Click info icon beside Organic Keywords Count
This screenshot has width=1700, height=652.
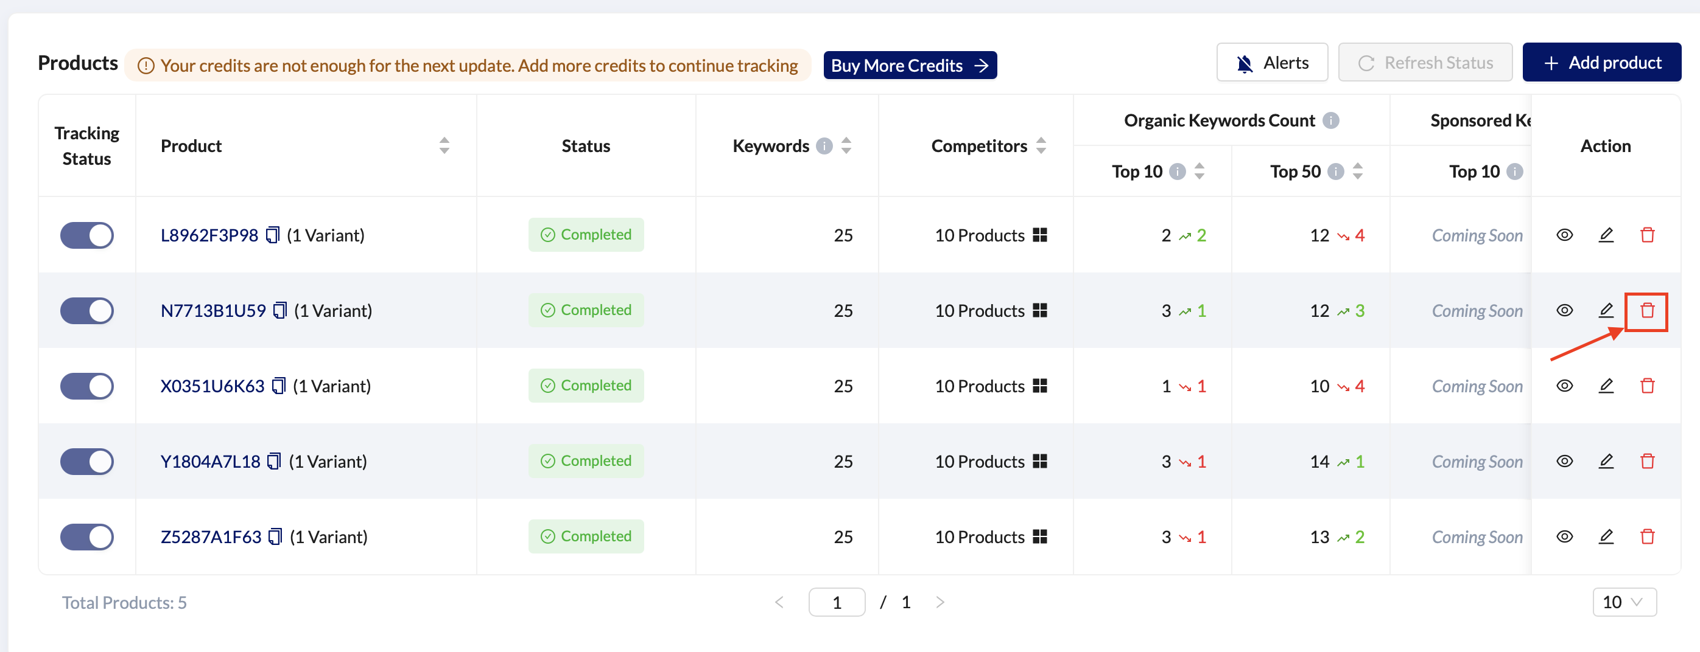click(x=1331, y=120)
